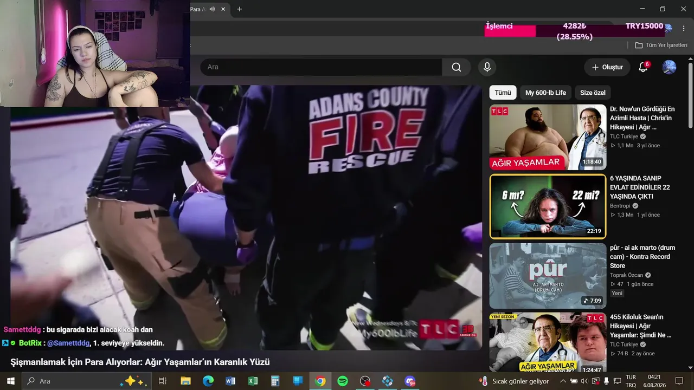Image resolution: width=694 pixels, height=390 pixels.
Task: Click the YouTube search magnifier button
Action: [457, 67]
